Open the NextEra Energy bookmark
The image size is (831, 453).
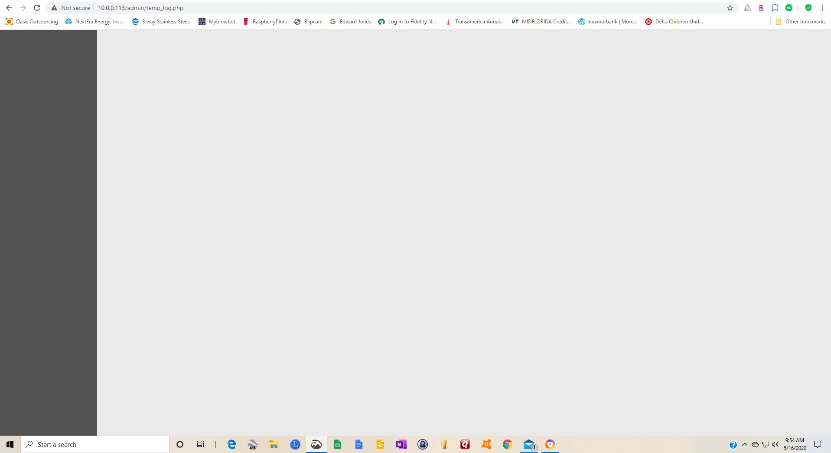click(95, 22)
